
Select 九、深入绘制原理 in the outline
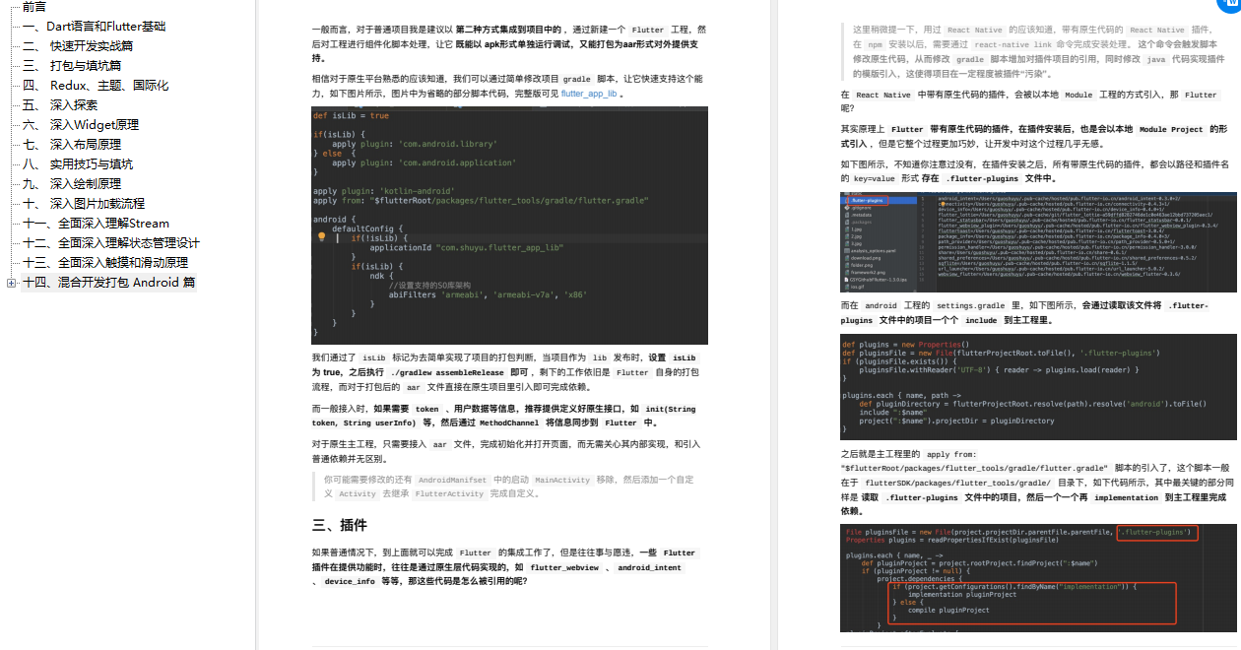point(72,184)
